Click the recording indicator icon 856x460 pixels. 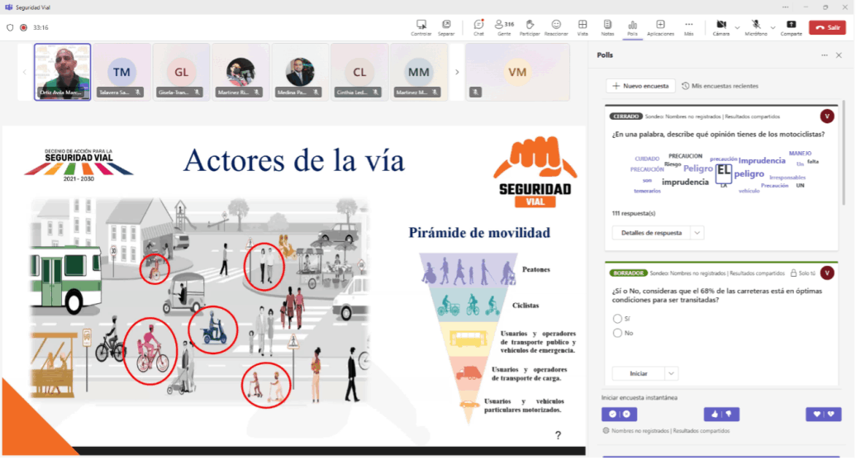pos(23,27)
